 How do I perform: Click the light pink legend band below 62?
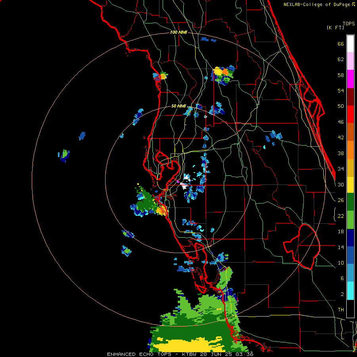[x=350, y=61]
